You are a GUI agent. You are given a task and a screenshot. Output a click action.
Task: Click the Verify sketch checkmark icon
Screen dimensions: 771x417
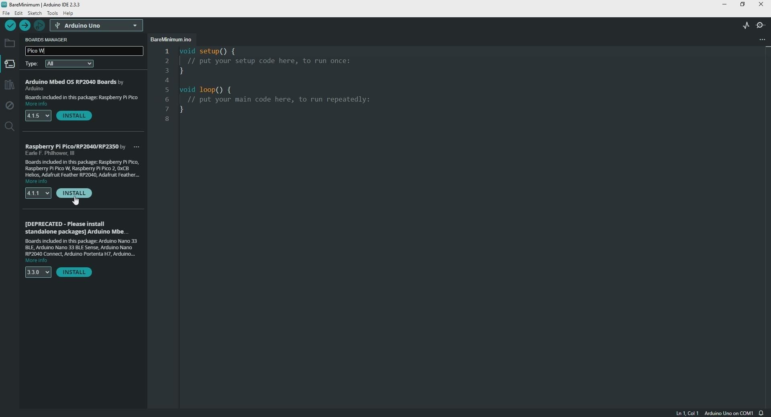click(10, 26)
